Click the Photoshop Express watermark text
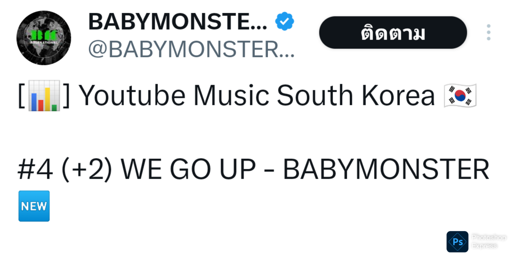The width and height of the screenshot is (516, 261). pyautogui.click(x=489, y=242)
